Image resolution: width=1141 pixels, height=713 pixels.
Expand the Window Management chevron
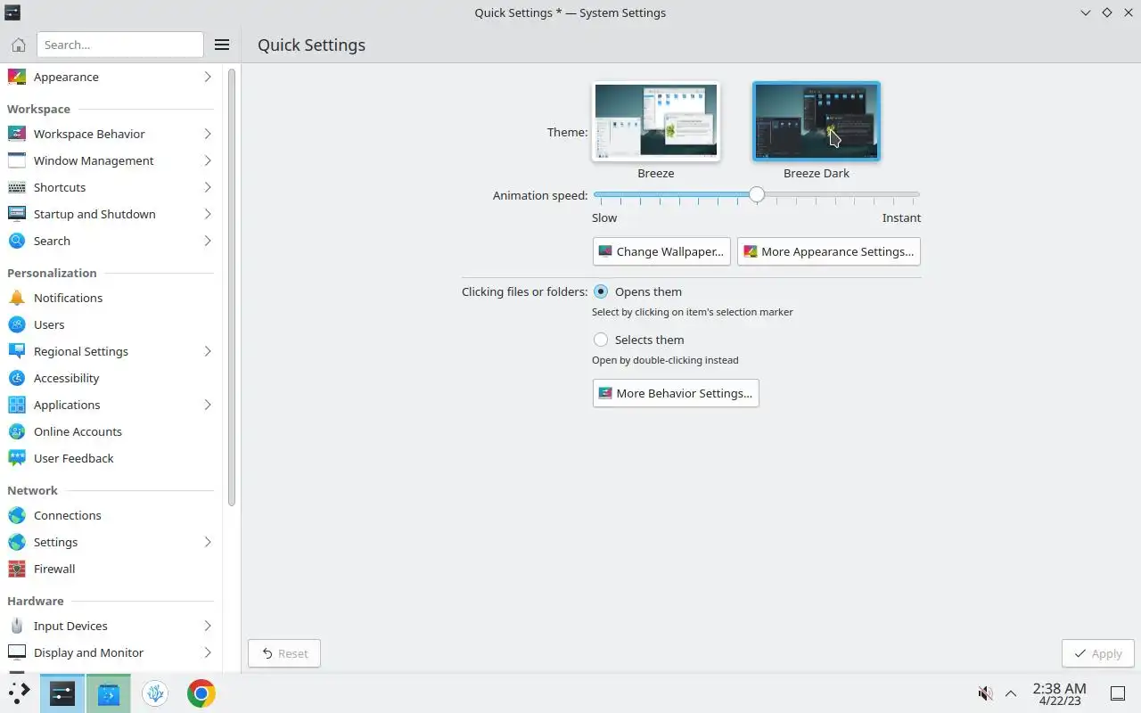(208, 160)
